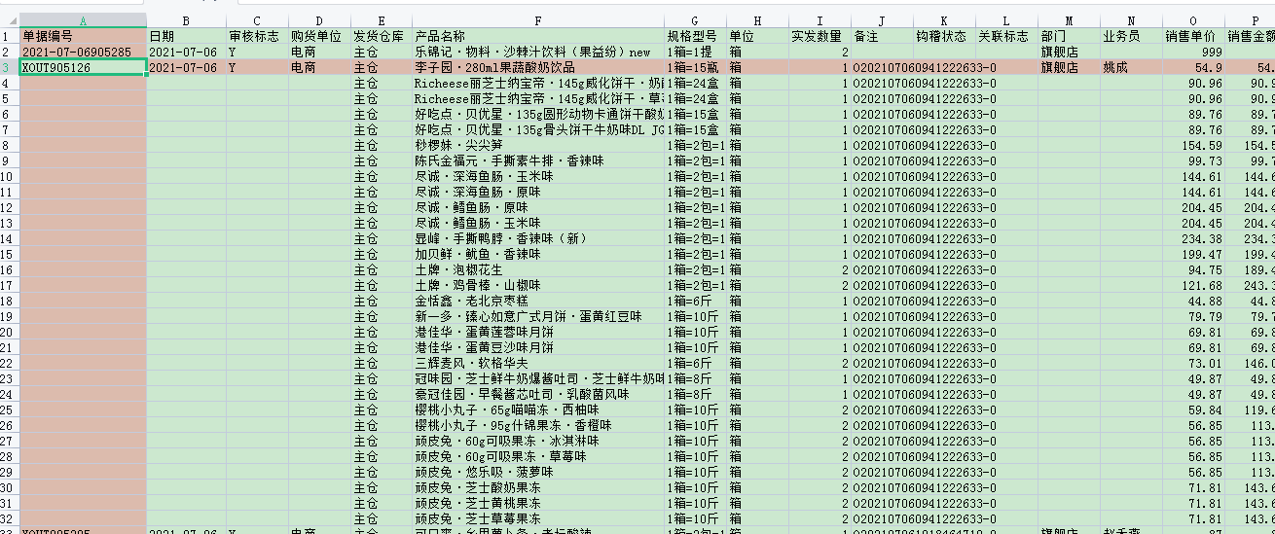
Task: Click the 购货单位 header cell
Action: 320,36
